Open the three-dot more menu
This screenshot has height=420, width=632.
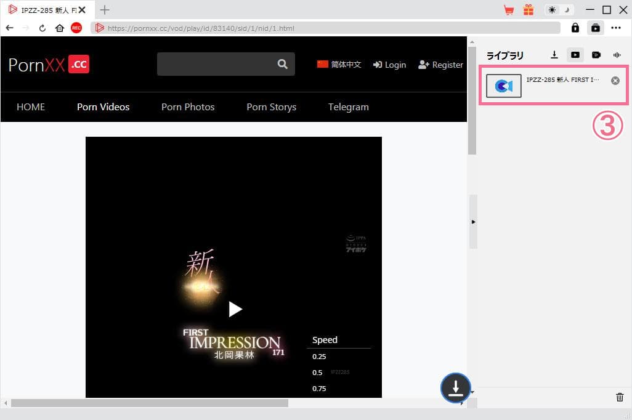click(x=616, y=28)
